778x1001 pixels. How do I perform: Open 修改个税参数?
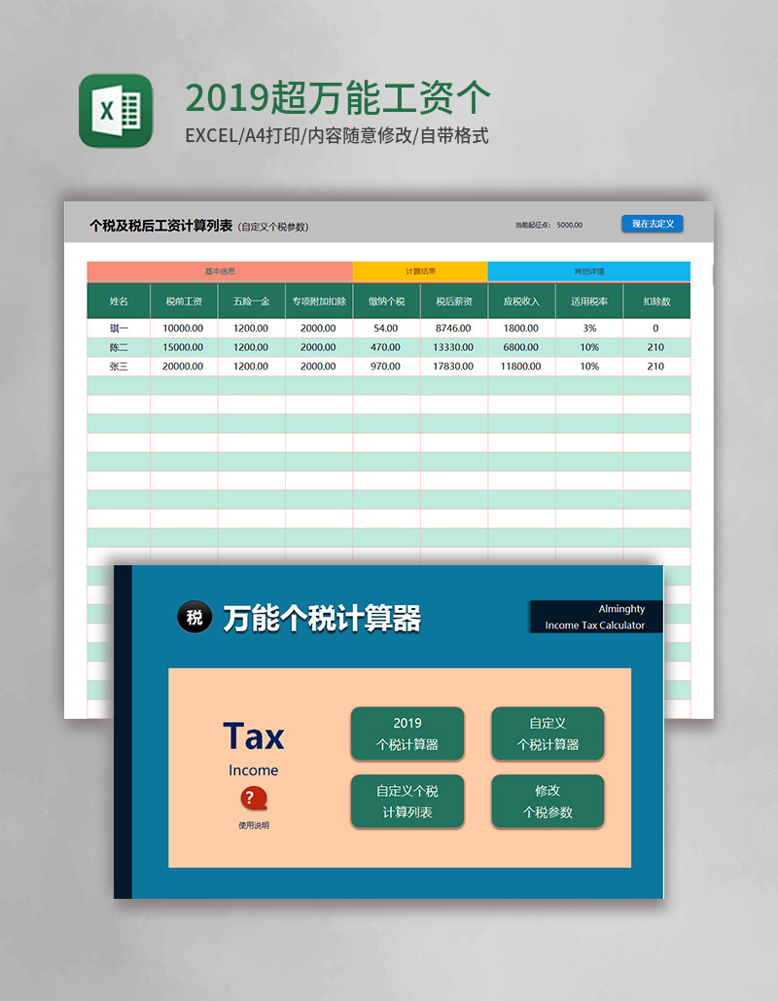coord(548,801)
